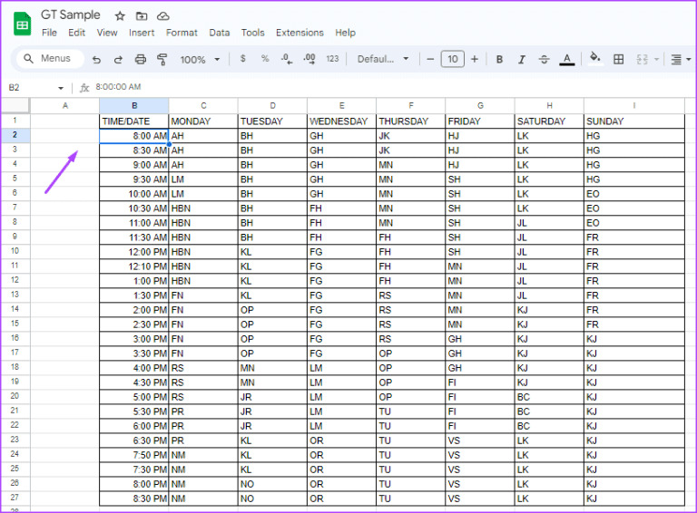697x513 pixels.
Task: Click the Menus search button
Action: point(49,59)
